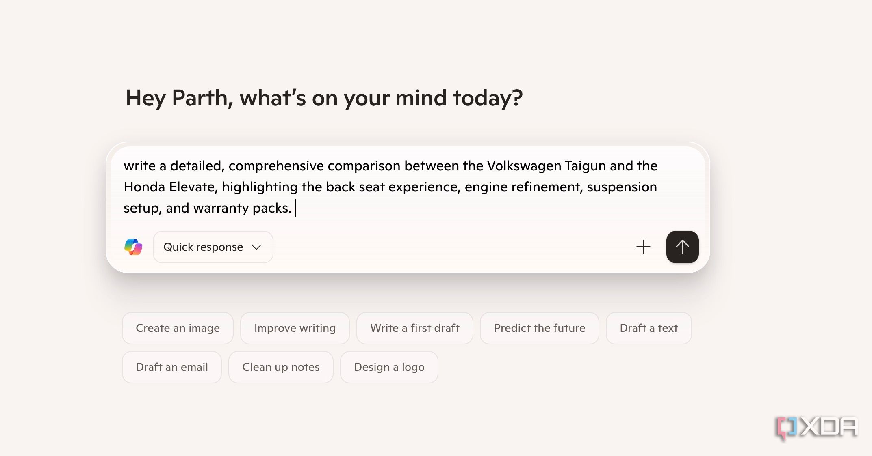This screenshot has width=872, height=456.
Task: Click the word Taigun in the prompt
Action: [x=585, y=166]
